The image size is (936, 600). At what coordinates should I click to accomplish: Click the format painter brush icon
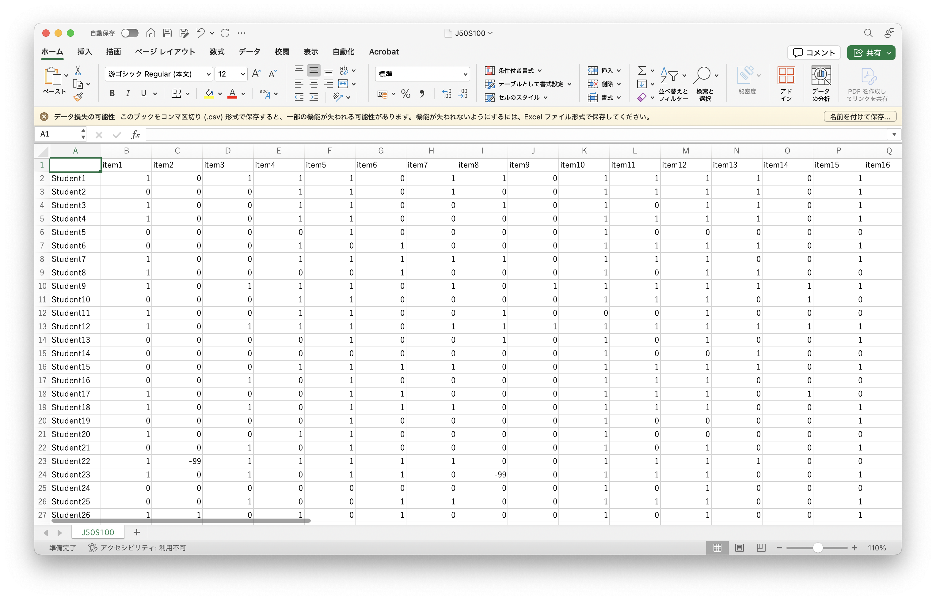[78, 97]
